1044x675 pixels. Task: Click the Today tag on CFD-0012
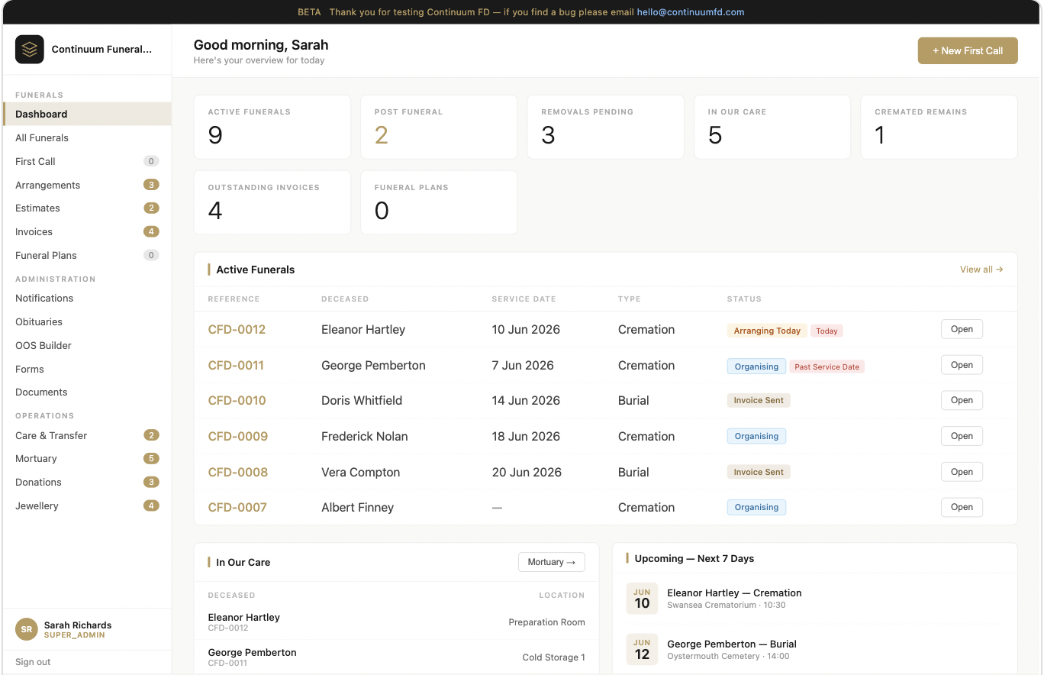[x=826, y=331]
